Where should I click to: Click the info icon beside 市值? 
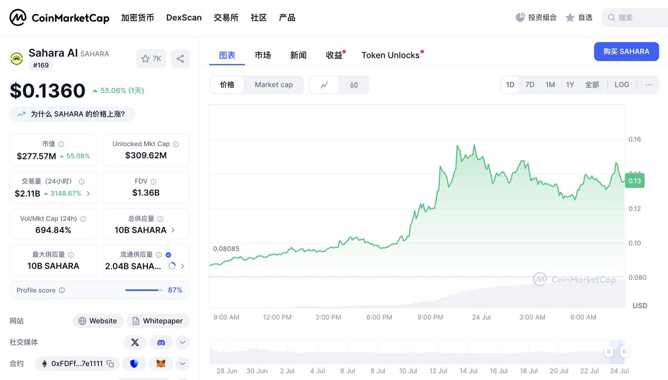(x=61, y=144)
